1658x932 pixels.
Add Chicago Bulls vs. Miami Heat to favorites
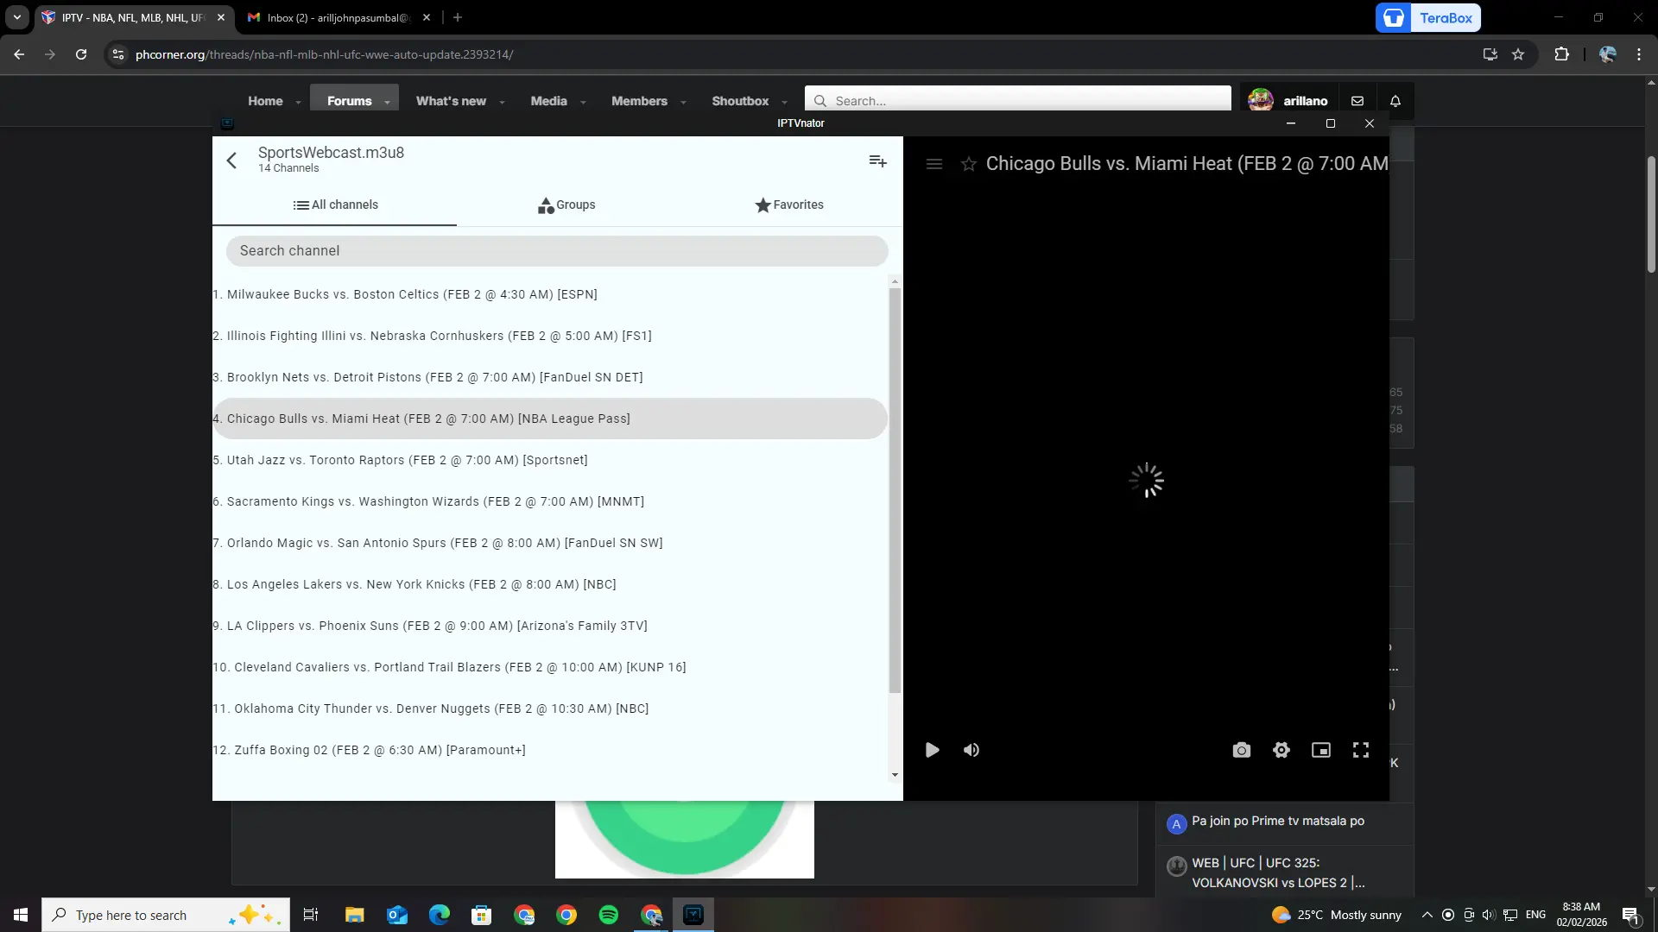969,164
